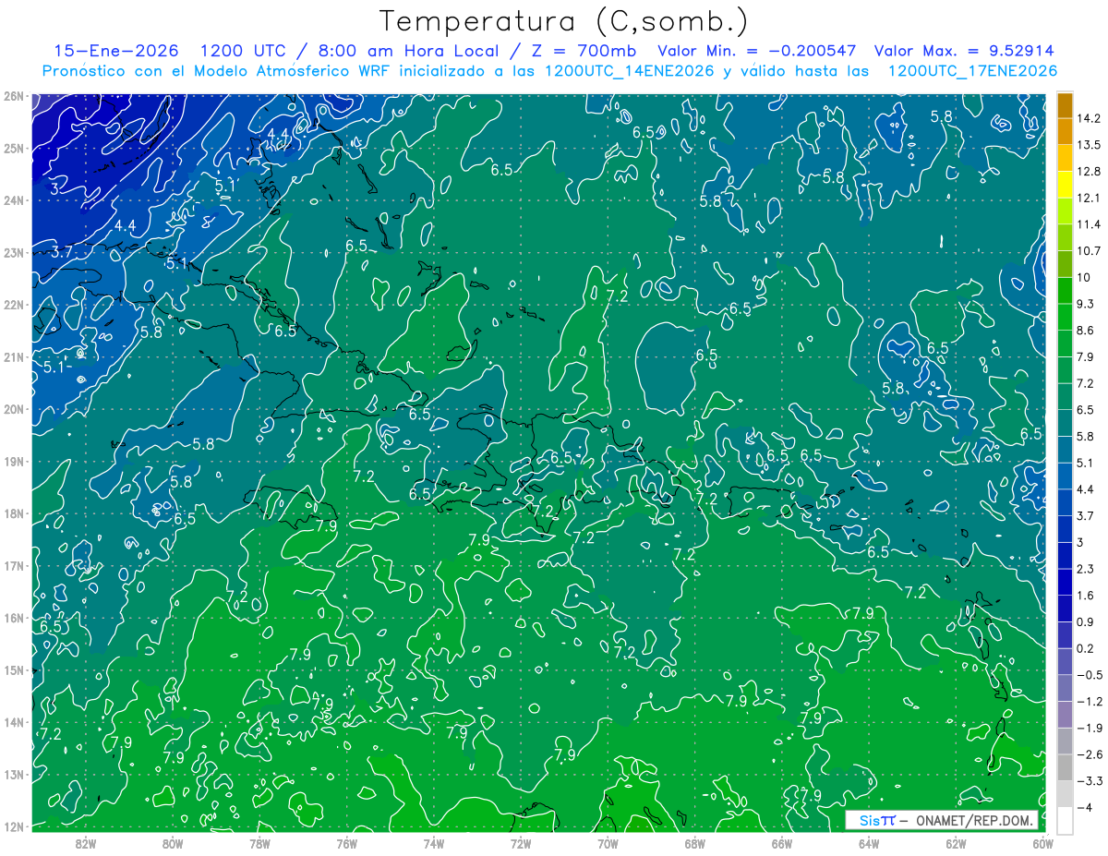This screenshot has width=1108, height=856.
Task: Click the 13.5 colorbar value
Action: pyautogui.click(x=1089, y=145)
